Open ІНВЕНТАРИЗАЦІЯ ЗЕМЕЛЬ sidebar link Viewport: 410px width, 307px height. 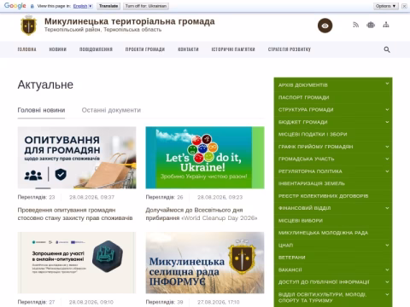312,183
